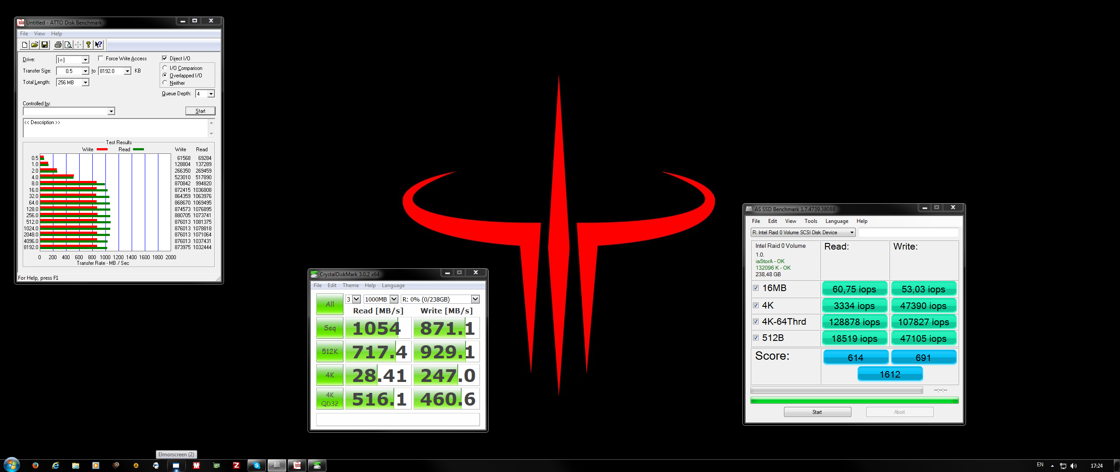This screenshot has height=472, width=1120.
Task: Click the network tray icon
Action: coord(1063,466)
